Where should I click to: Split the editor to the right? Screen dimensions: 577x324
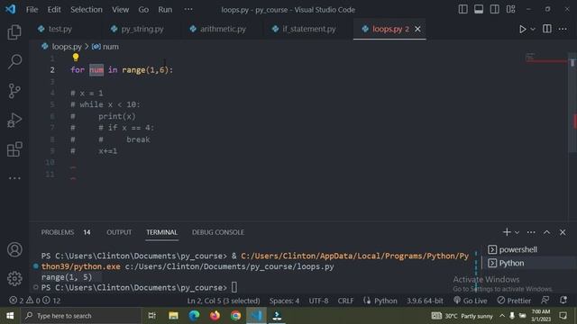pos(547,29)
